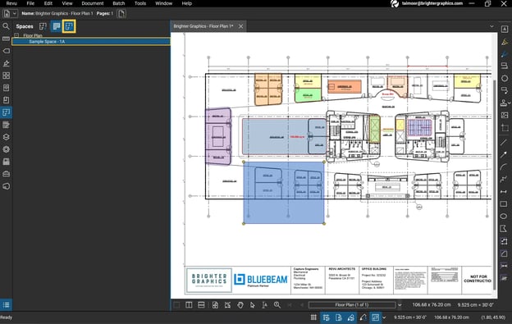The width and height of the screenshot is (512, 324).
Task: Toggle Reuse Markup pencil icon in status bar
Action: tap(363, 317)
